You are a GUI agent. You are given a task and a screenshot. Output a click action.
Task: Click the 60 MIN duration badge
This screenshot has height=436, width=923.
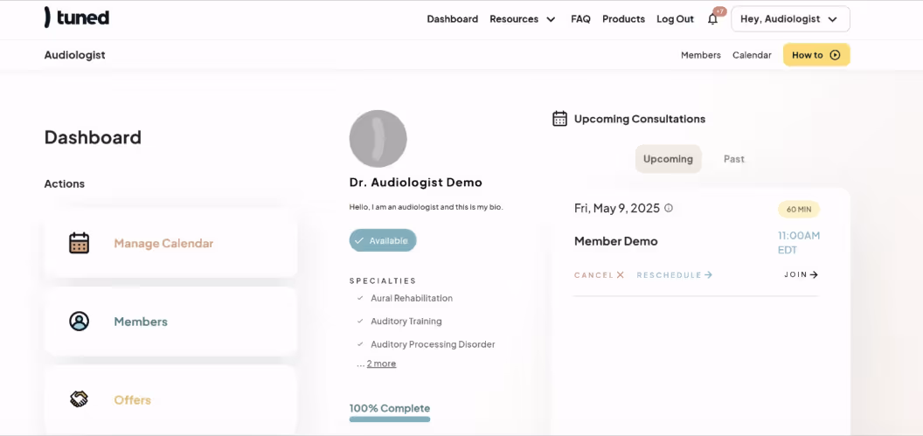click(799, 210)
